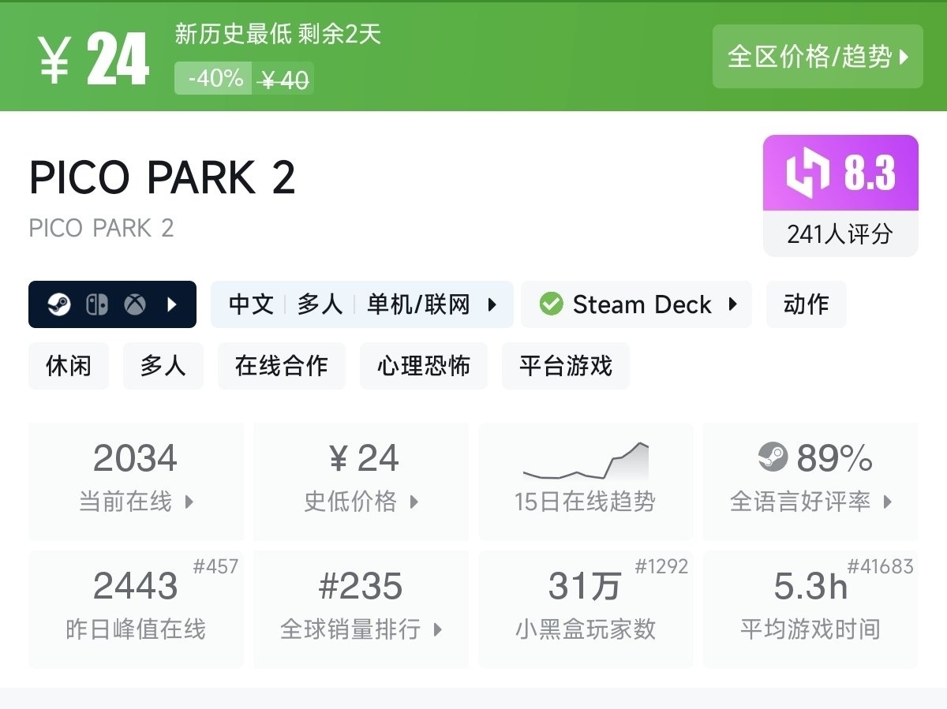
Task: Select the 动作 genre tag
Action: point(806,304)
